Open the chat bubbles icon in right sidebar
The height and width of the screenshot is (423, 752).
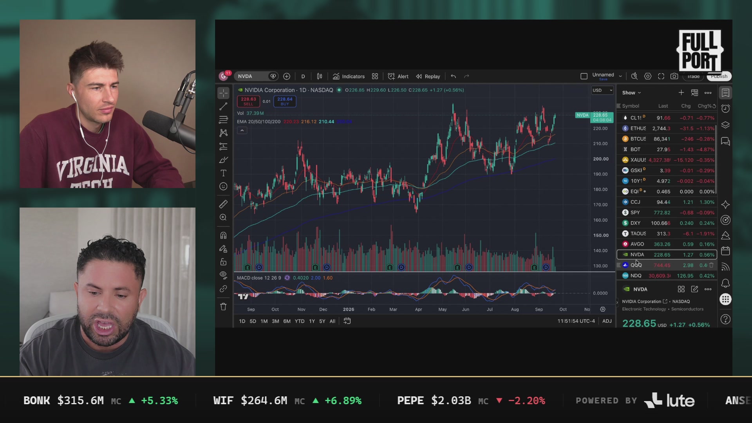click(x=725, y=141)
